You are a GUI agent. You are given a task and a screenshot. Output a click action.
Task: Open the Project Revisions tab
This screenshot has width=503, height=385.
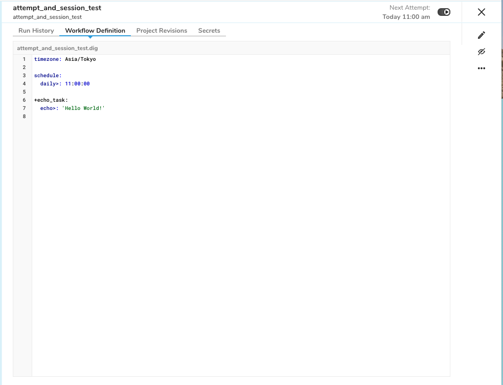162,31
